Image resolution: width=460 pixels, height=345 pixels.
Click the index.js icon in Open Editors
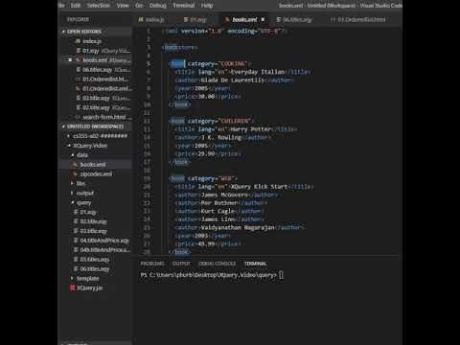click(x=78, y=41)
